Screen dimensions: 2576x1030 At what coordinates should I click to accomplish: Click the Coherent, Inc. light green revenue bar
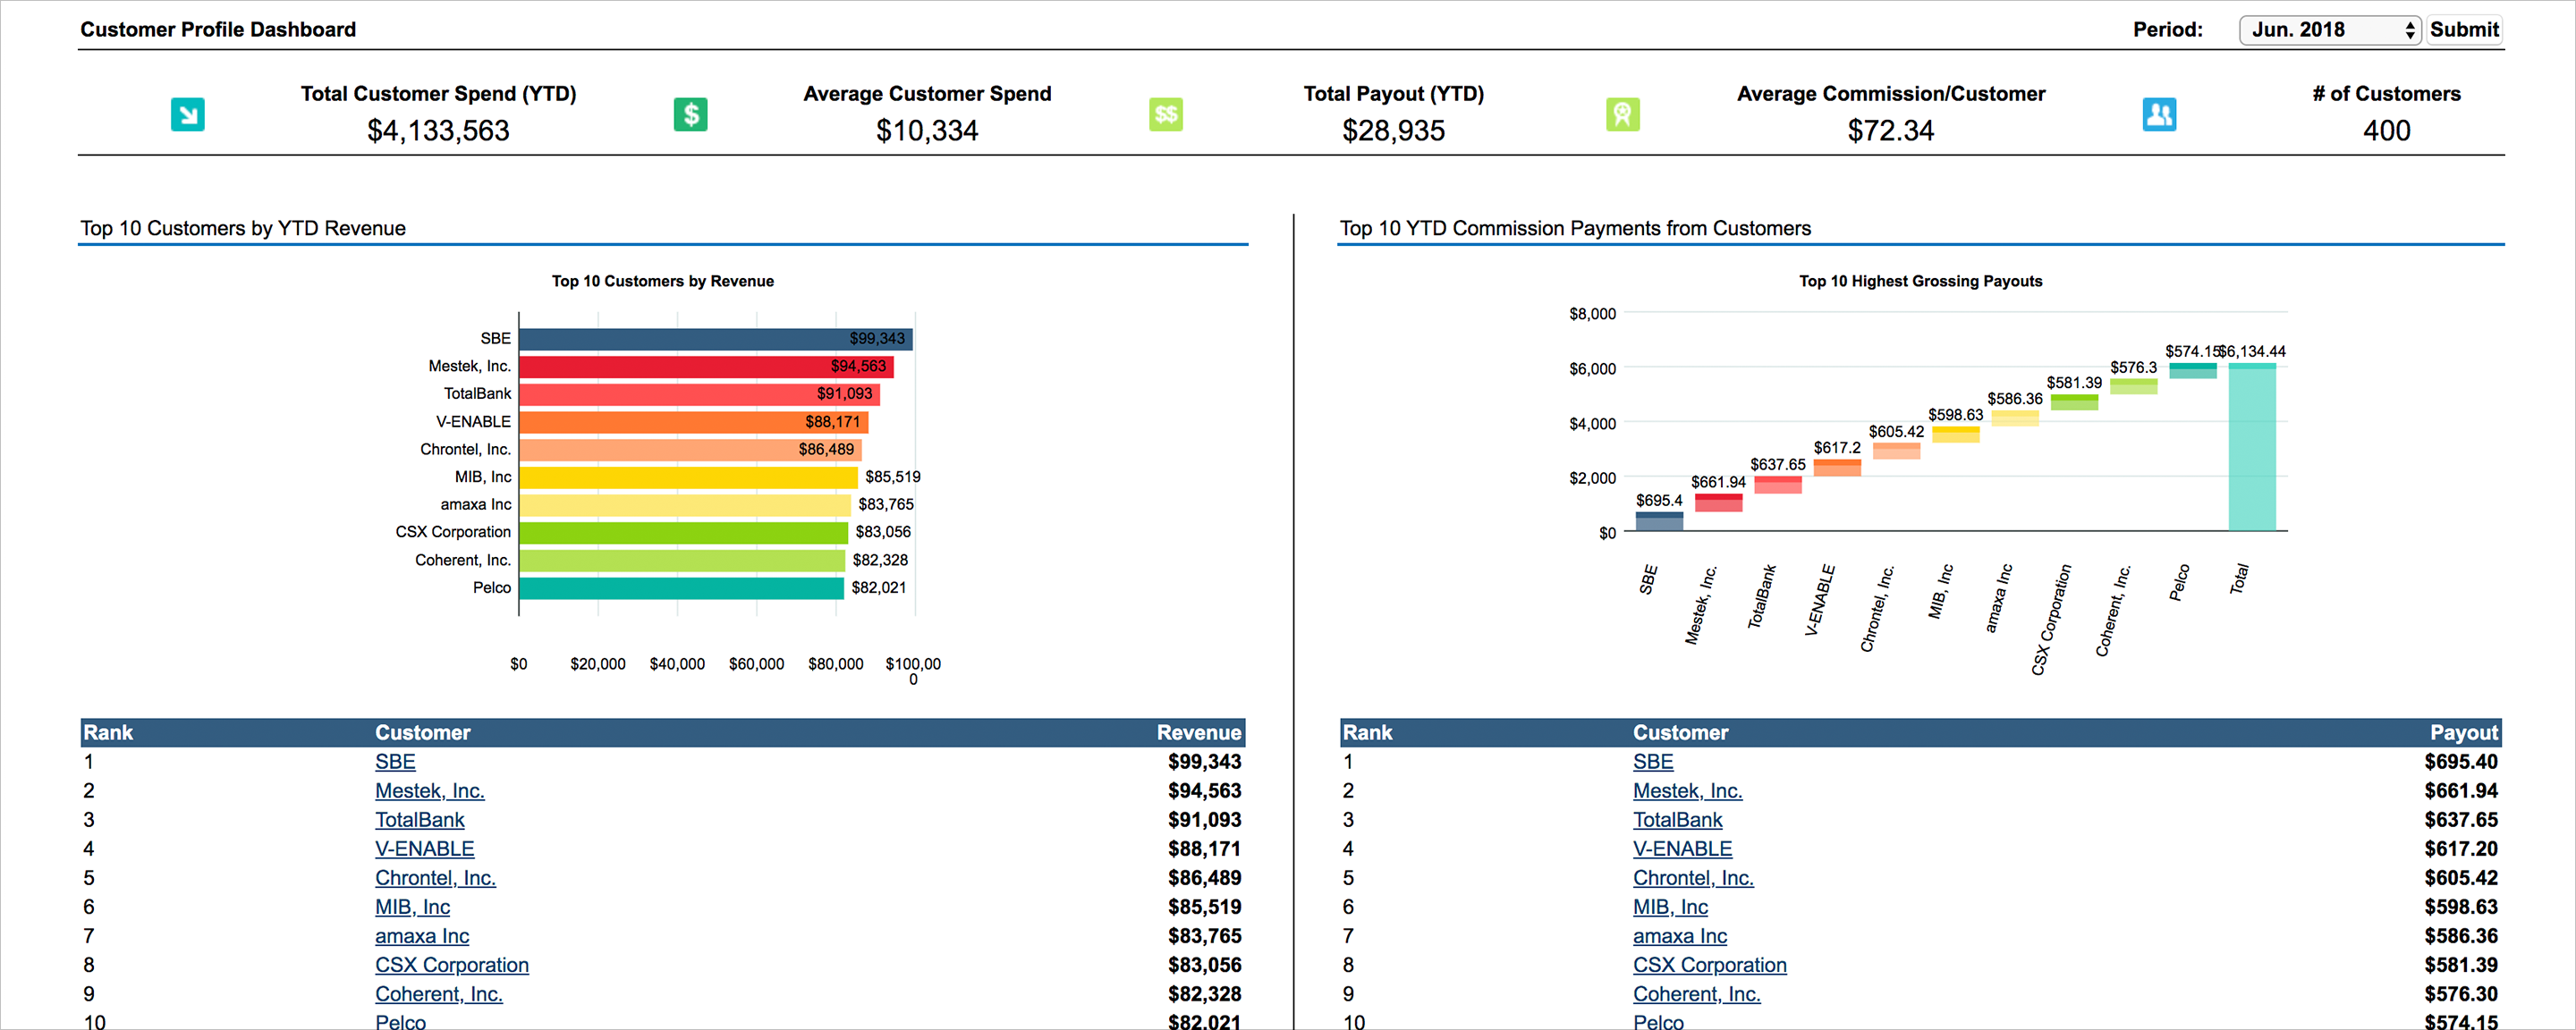point(682,560)
